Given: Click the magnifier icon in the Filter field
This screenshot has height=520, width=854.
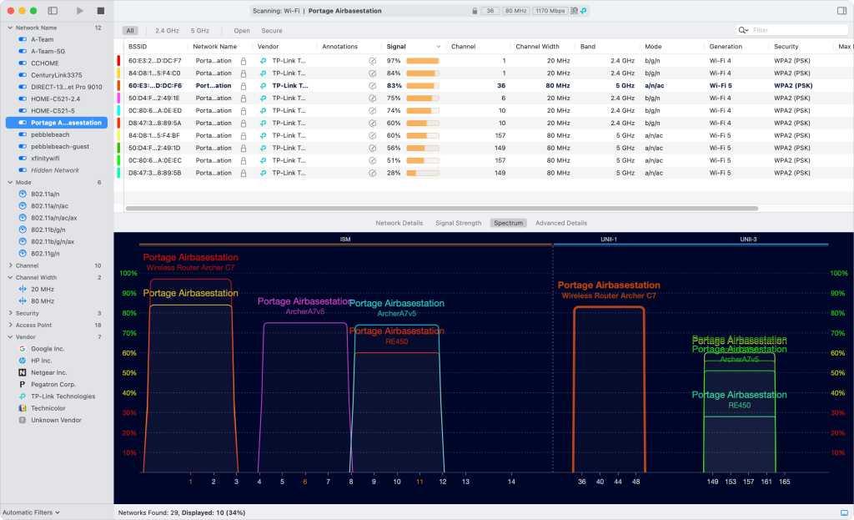Looking at the screenshot, I should pos(743,30).
